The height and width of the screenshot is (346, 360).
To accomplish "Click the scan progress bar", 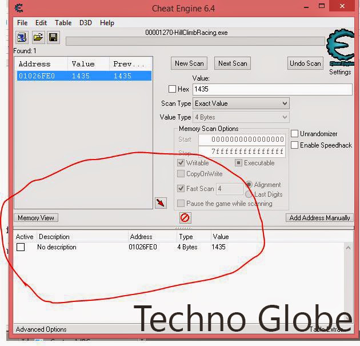I will pyautogui.click(x=195, y=41).
